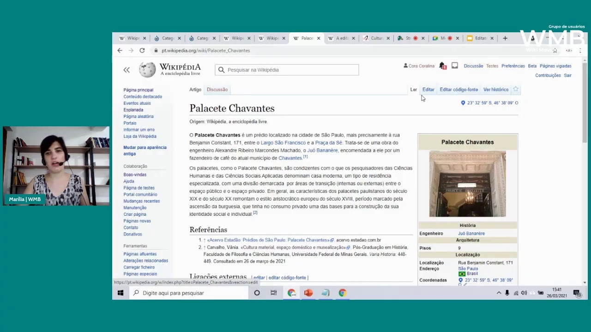Open Ver histórico tab
Viewport: 591px width, 332px height.
[x=496, y=89]
